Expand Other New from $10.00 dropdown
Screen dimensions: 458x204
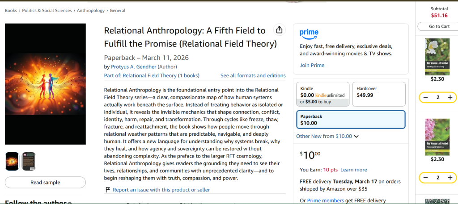pyautogui.click(x=327, y=136)
